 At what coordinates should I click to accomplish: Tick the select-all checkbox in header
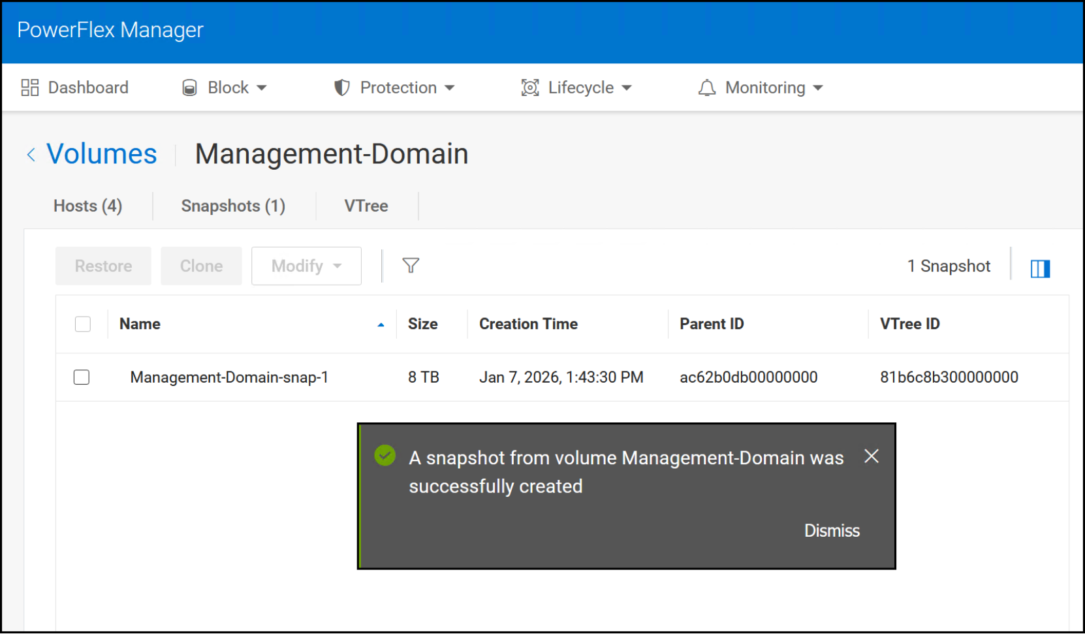83,324
